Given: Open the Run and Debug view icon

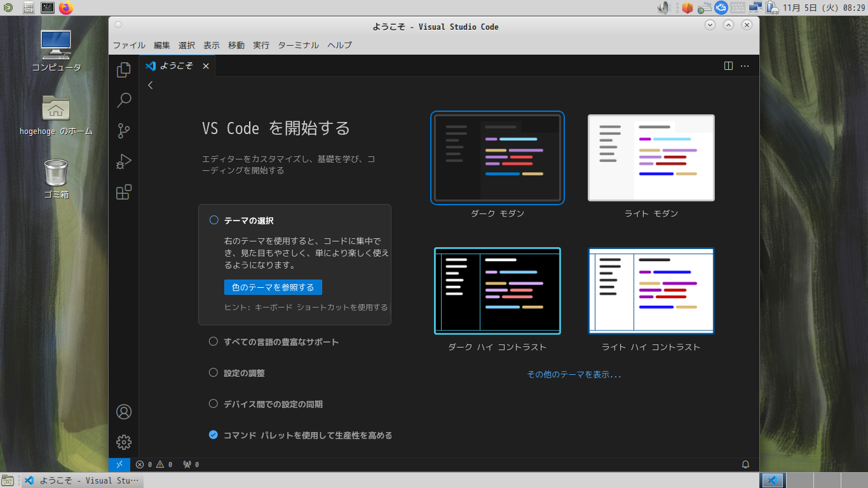Looking at the screenshot, I should (x=124, y=161).
